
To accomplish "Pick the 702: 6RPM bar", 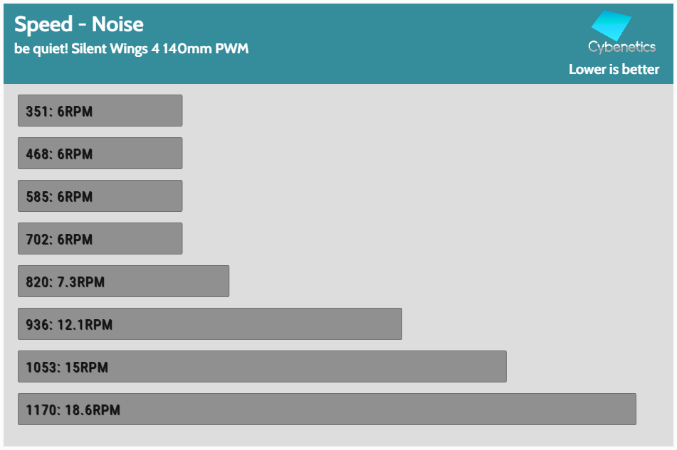I will 100,239.
